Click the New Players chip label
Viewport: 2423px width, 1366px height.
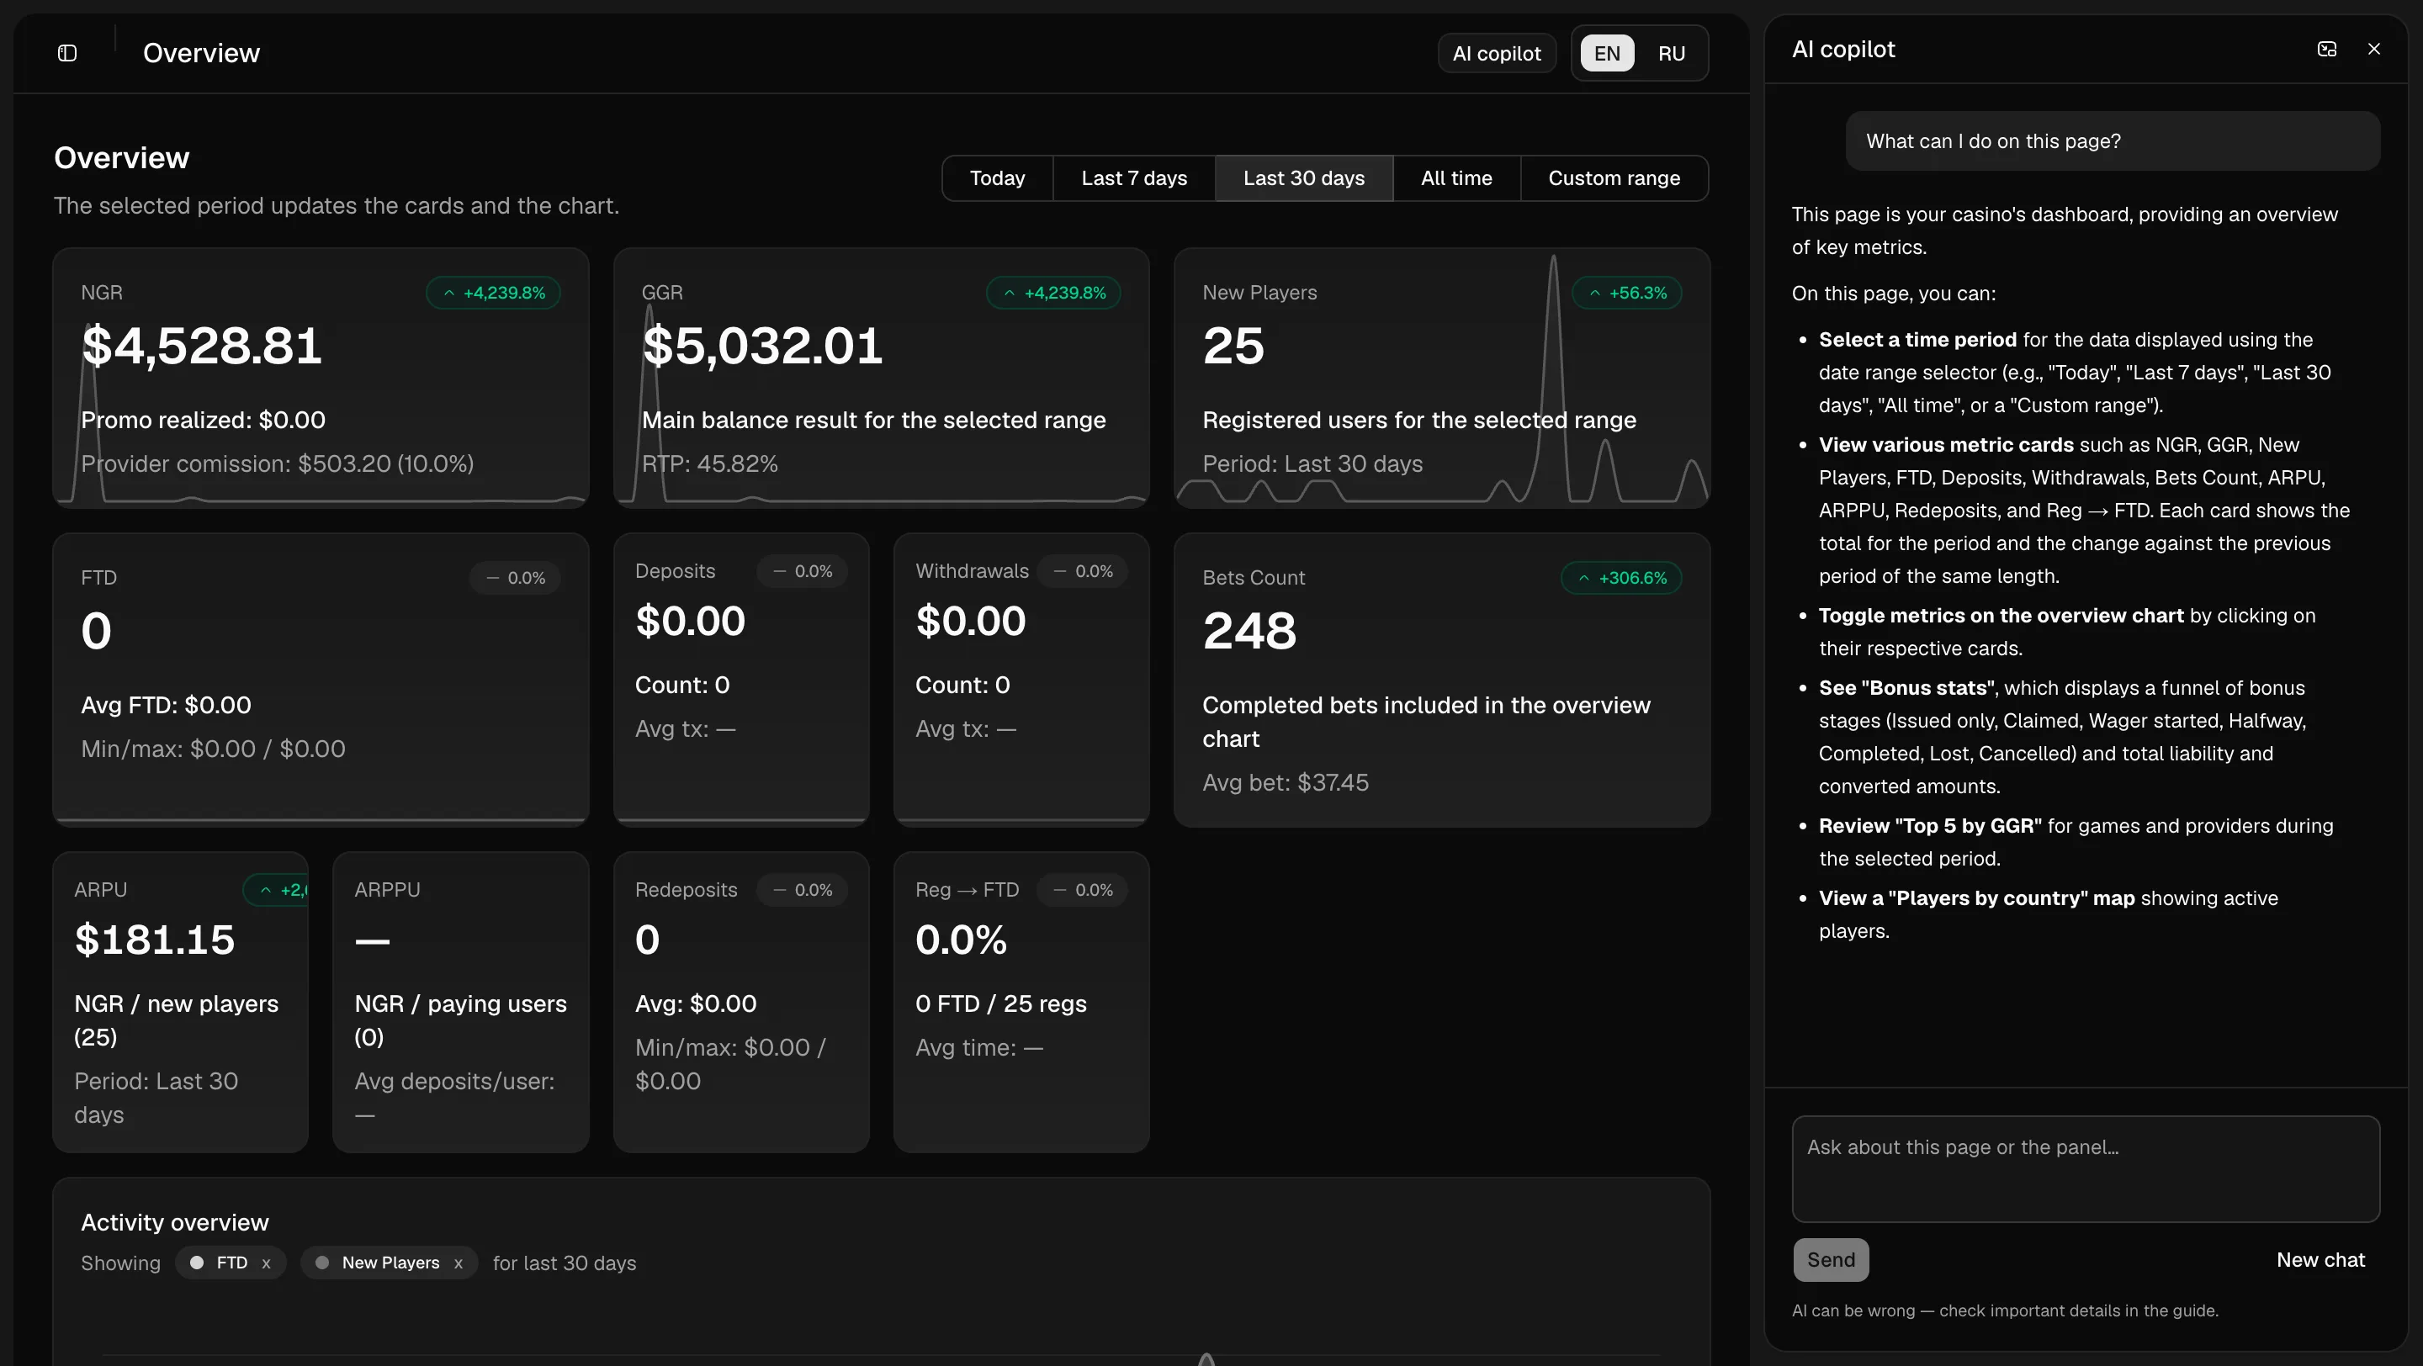[x=390, y=1263]
